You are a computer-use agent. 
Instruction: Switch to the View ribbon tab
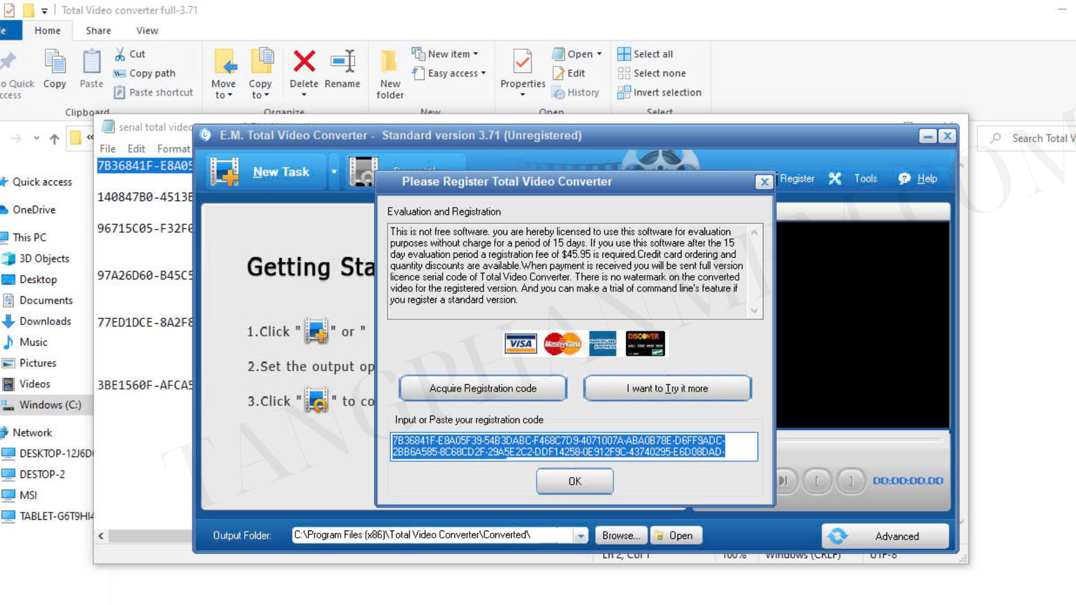point(147,31)
